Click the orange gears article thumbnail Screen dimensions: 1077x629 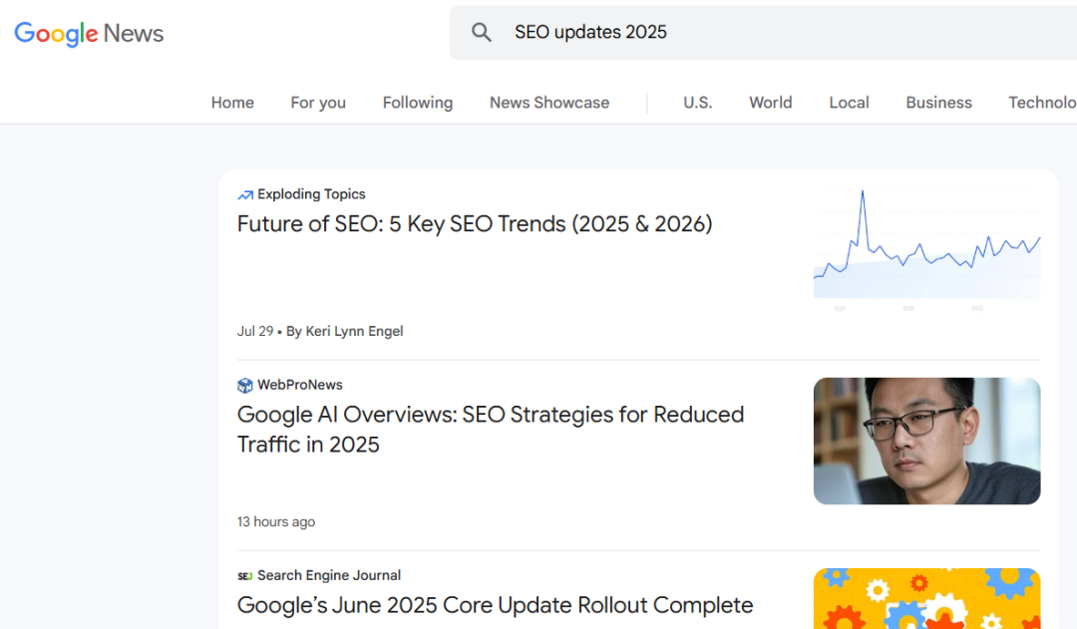pos(926,598)
